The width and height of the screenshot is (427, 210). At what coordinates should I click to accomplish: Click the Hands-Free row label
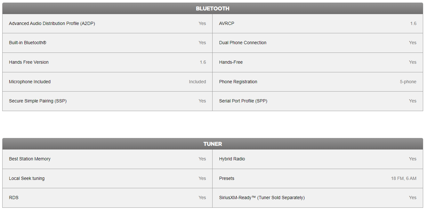[231, 62]
